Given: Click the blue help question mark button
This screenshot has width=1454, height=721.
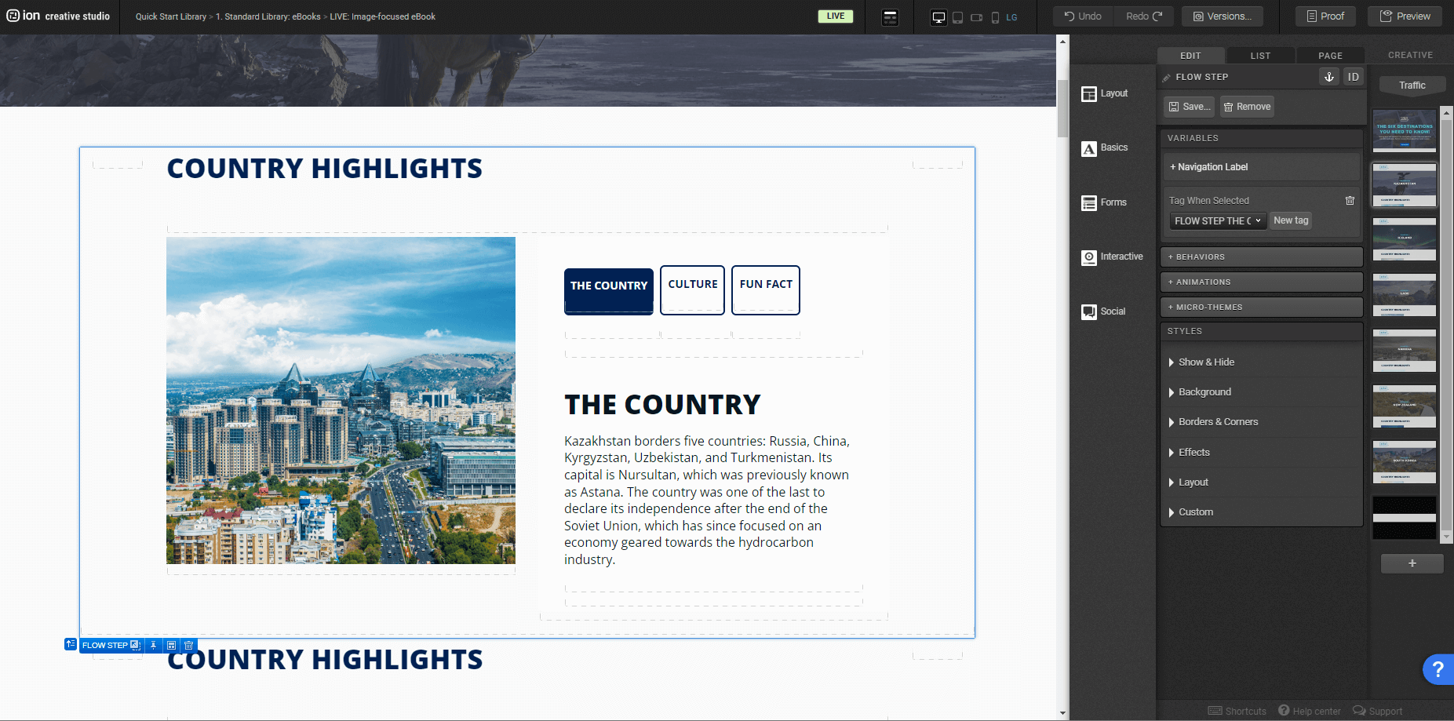Looking at the screenshot, I should (1437, 669).
